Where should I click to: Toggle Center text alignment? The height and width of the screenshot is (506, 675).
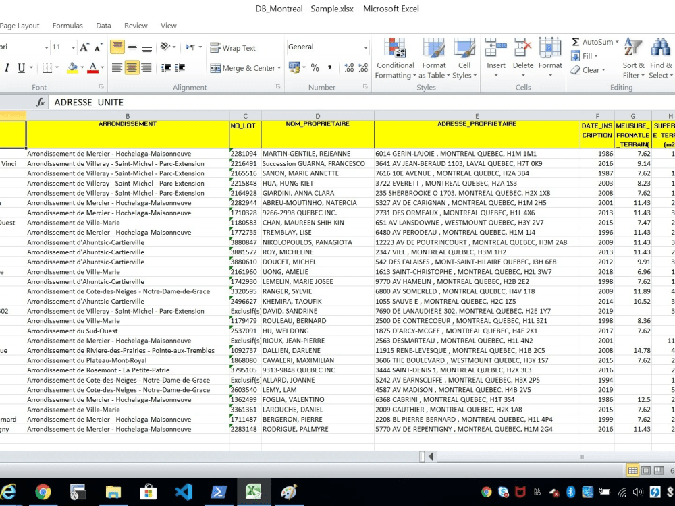click(132, 67)
